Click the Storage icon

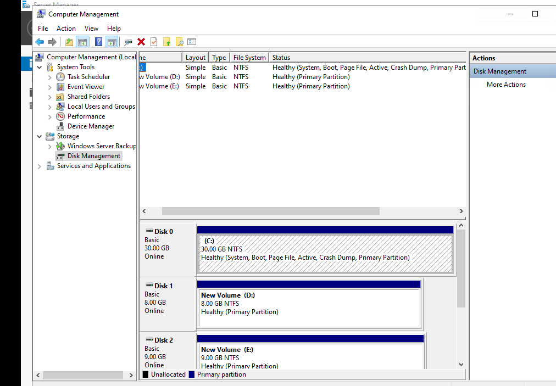[x=50, y=136]
